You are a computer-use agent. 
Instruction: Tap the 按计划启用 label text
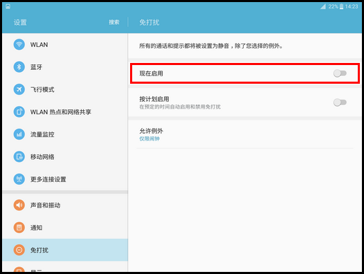point(154,99)
